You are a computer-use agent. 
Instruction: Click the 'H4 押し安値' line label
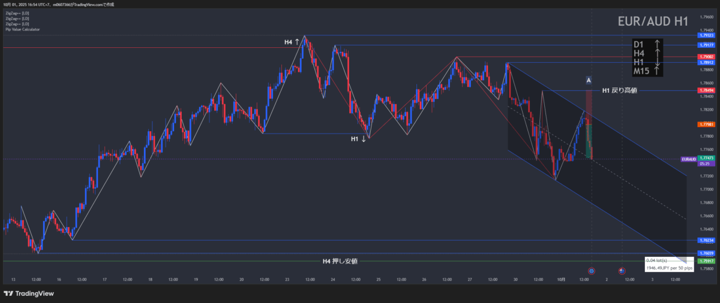[x=340, y=261]
